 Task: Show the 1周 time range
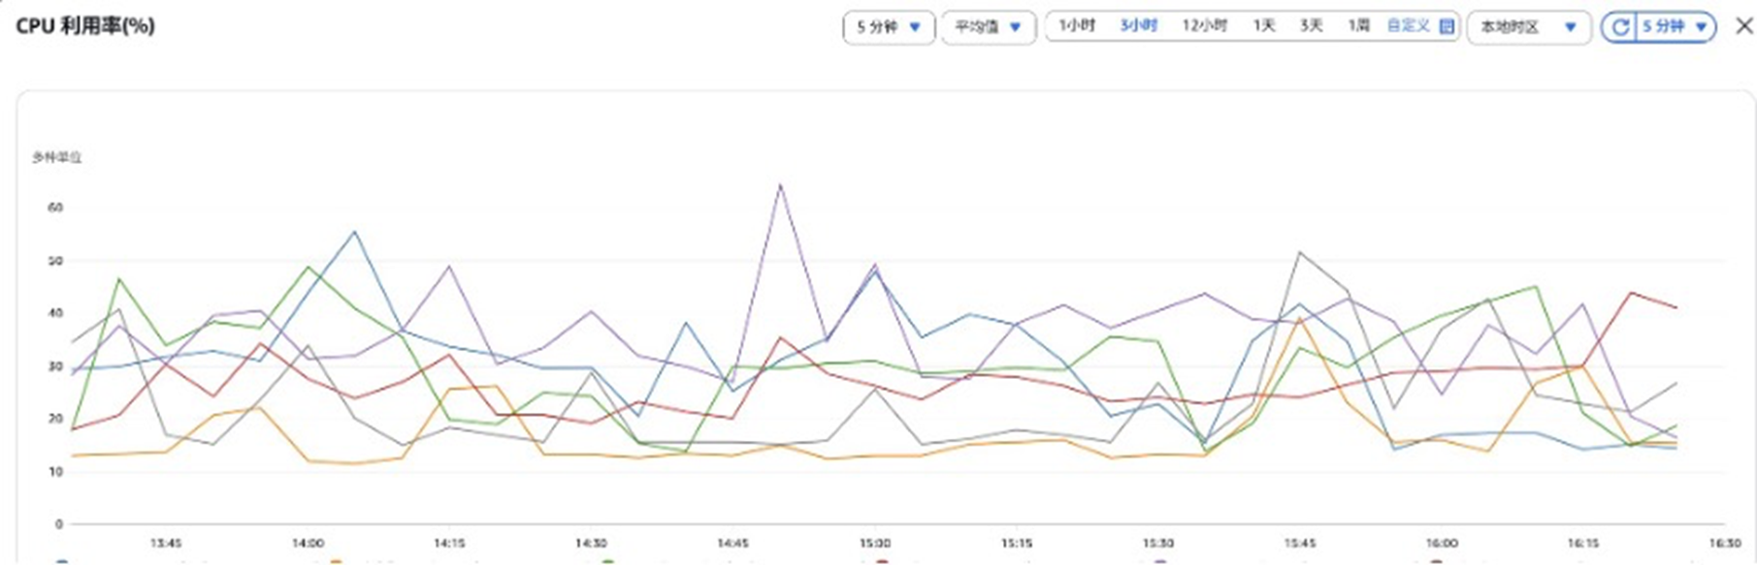[1358, 26]
